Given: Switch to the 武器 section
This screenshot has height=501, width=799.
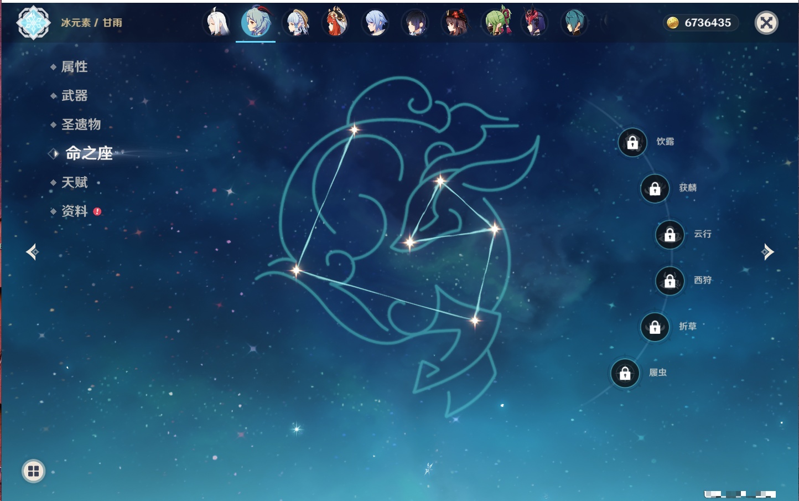Looking at the screenshot, I should [74, 96].
